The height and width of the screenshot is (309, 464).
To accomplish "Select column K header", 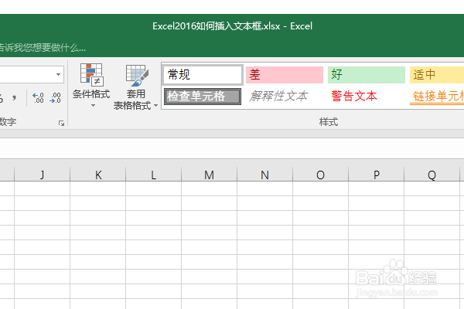I will (x=98, y=175).
